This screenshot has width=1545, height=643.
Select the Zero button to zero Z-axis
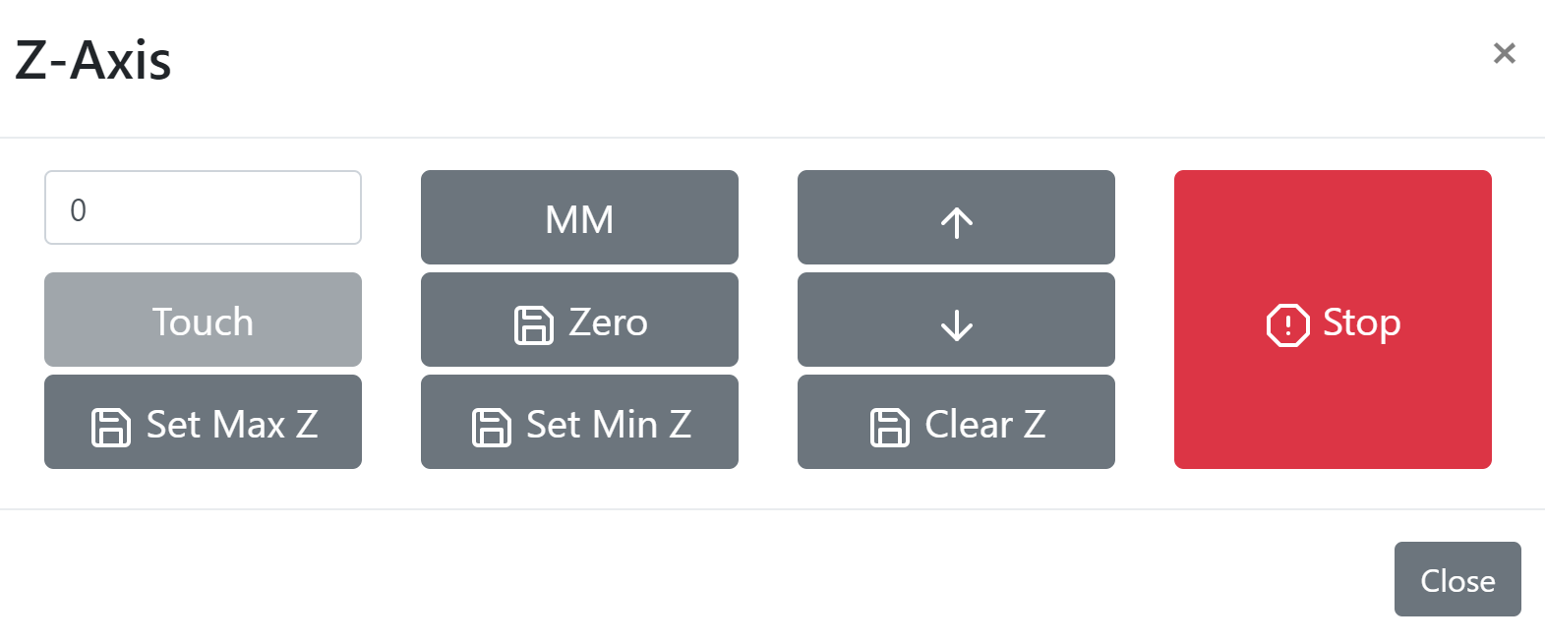click(x=579, y=321)
